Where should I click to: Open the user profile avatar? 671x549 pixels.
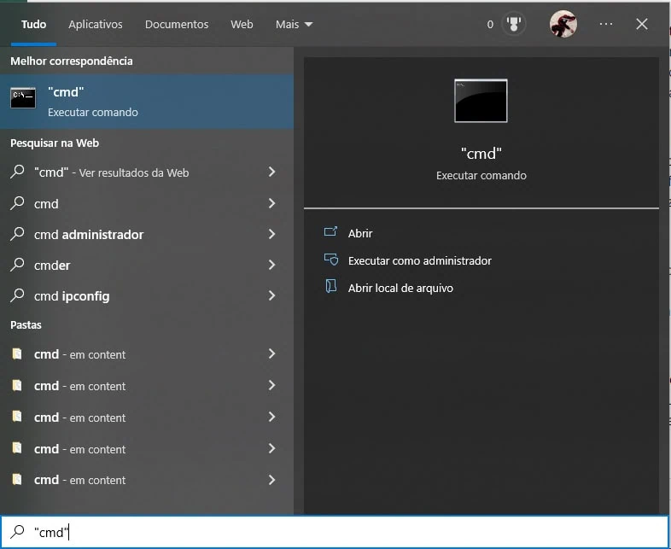pos(563,25)
